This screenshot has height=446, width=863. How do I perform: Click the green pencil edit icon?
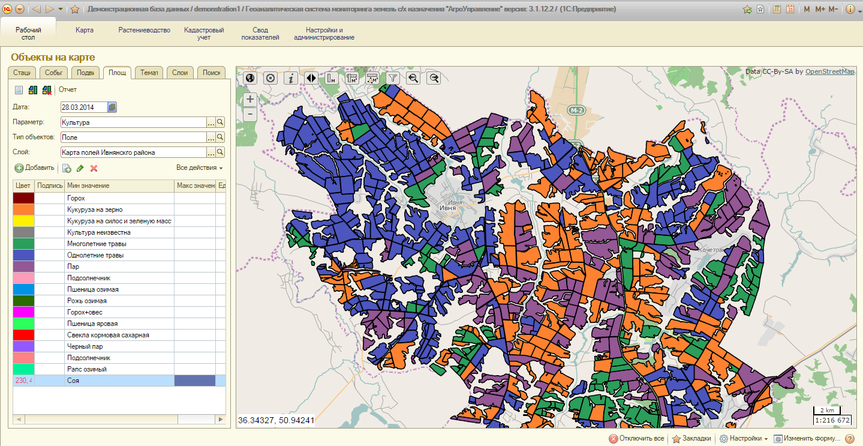point(80,169)
